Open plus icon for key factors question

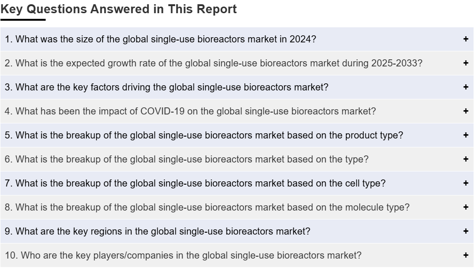466,87
